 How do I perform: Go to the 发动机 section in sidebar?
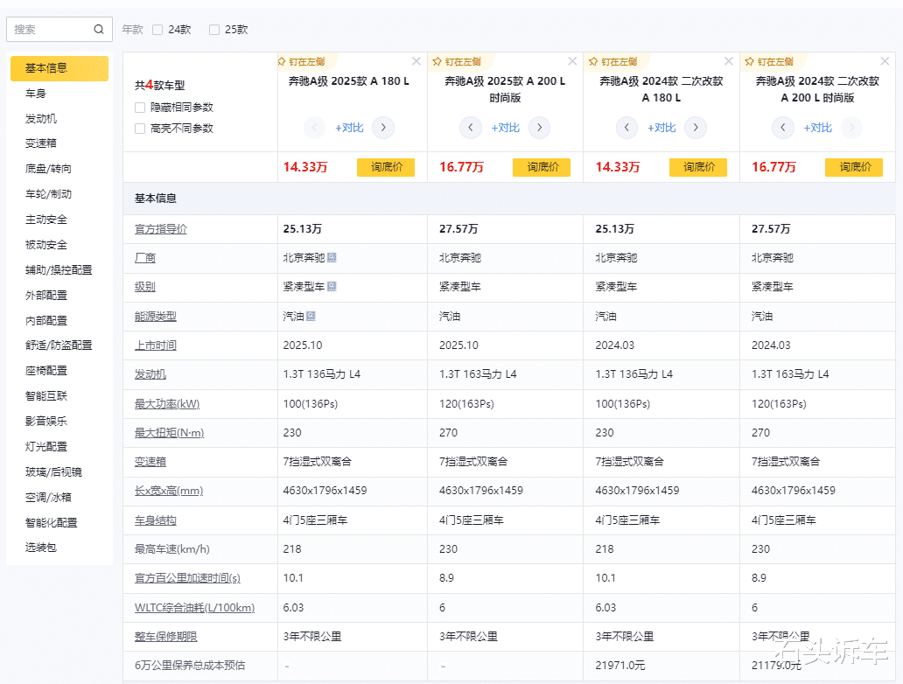coord(41,118)
